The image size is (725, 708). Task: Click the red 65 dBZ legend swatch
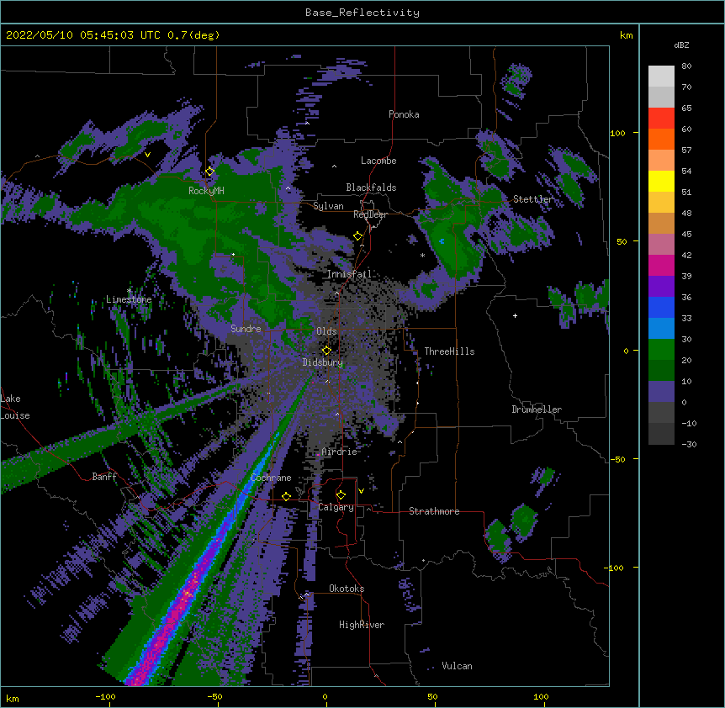661,118
